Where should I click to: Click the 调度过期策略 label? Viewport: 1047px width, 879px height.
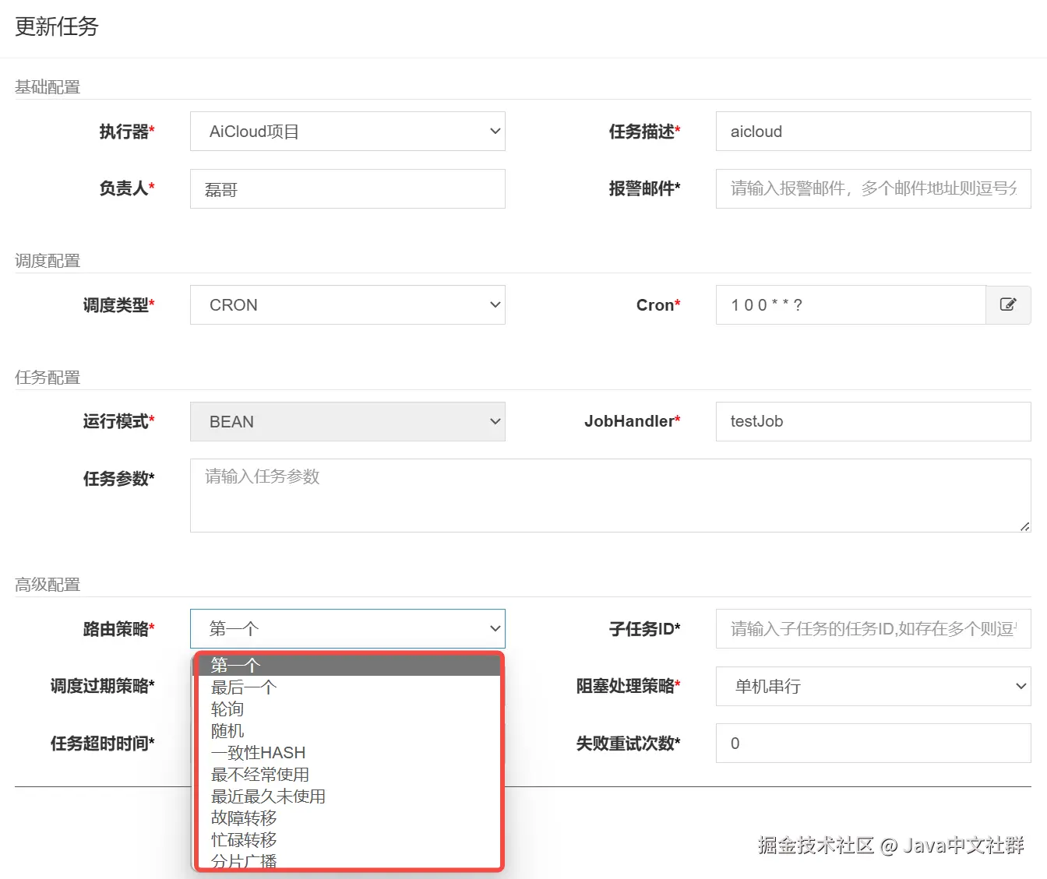[x=102, y=686]
